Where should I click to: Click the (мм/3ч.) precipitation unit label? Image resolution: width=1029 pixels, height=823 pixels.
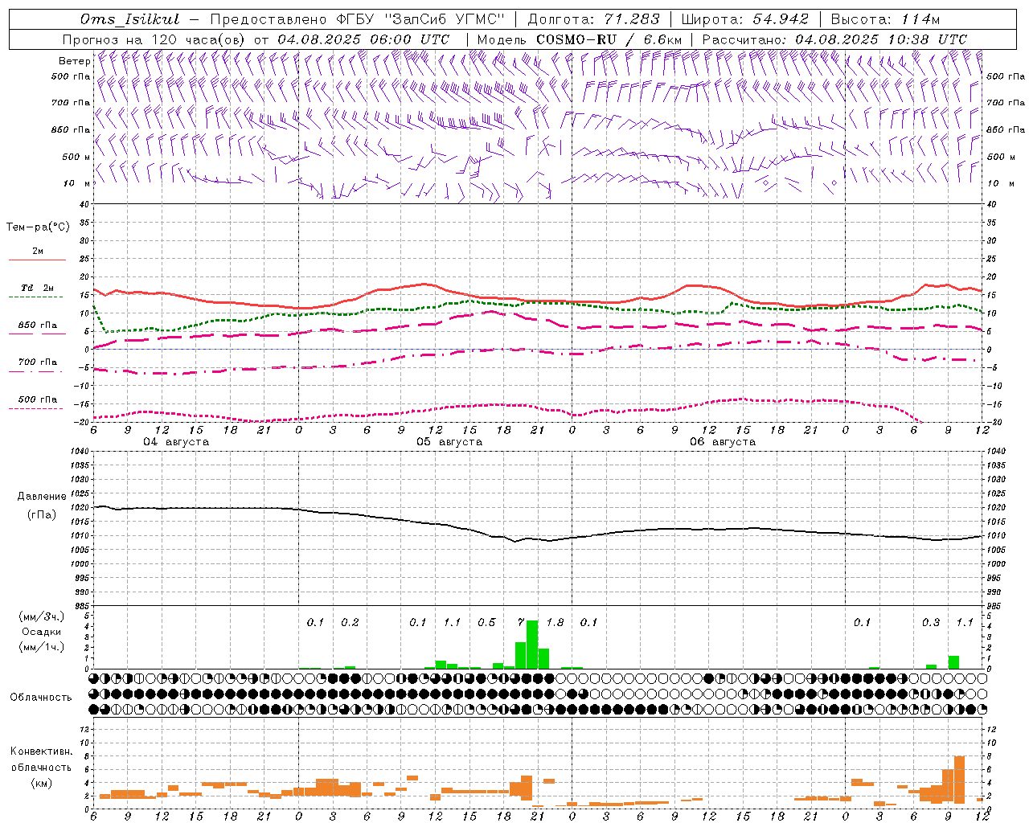tap(42, 617)
